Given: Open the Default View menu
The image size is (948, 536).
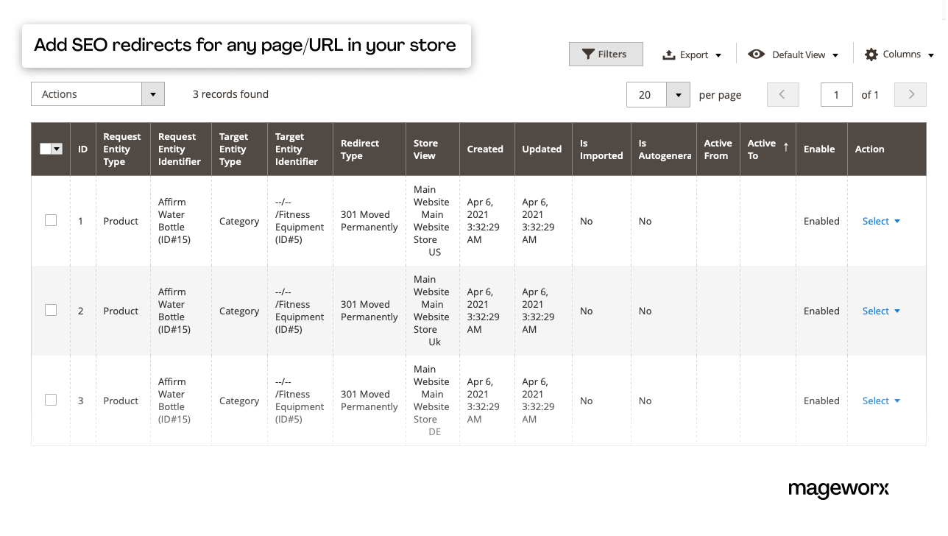Looking at the screenshot, I should pyautogui.click(x=799, y=54).
